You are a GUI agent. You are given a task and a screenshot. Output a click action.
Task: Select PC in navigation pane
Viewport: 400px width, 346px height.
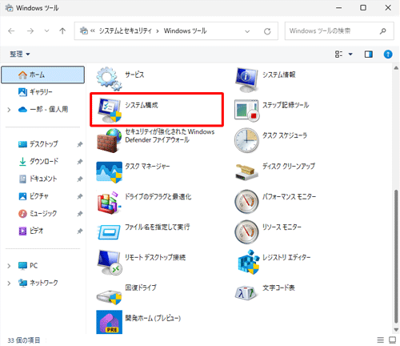click(x=43, y=266)
